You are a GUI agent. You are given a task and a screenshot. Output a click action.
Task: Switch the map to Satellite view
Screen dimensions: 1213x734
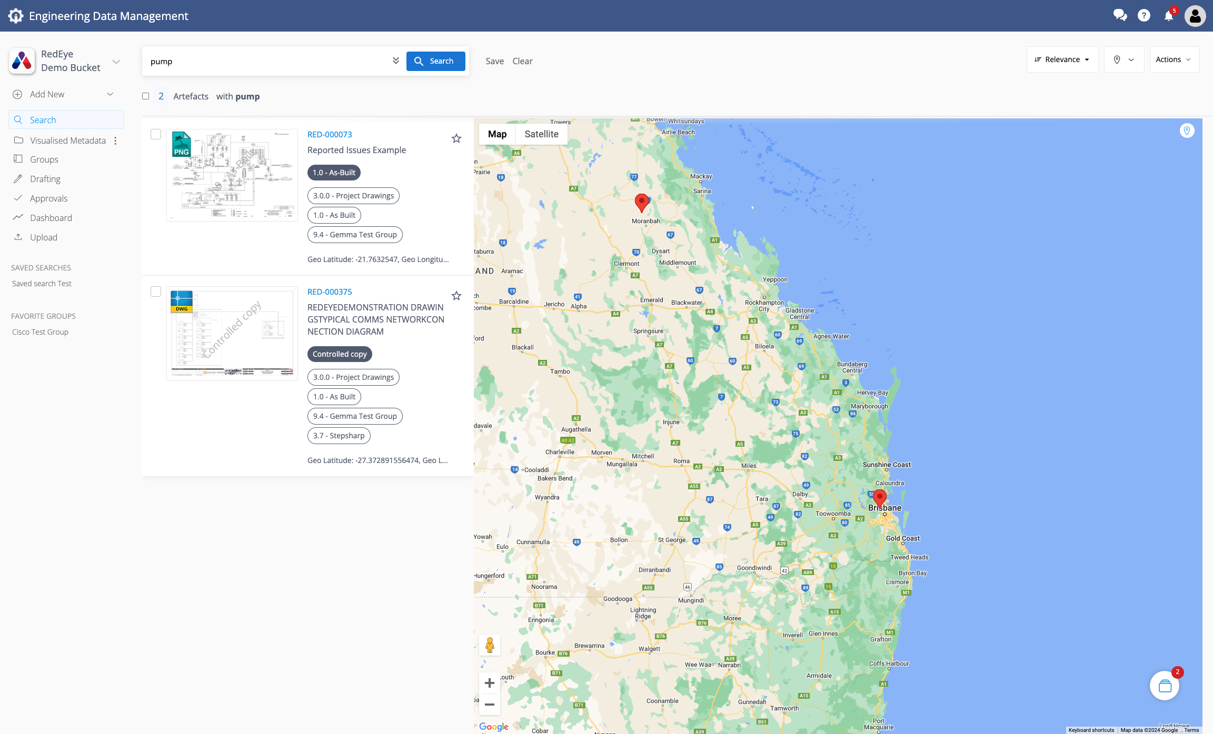coord(541,134)
